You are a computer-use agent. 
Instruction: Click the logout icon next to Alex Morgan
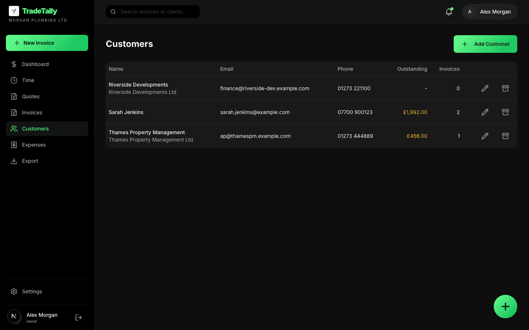[x=78, y=317]
